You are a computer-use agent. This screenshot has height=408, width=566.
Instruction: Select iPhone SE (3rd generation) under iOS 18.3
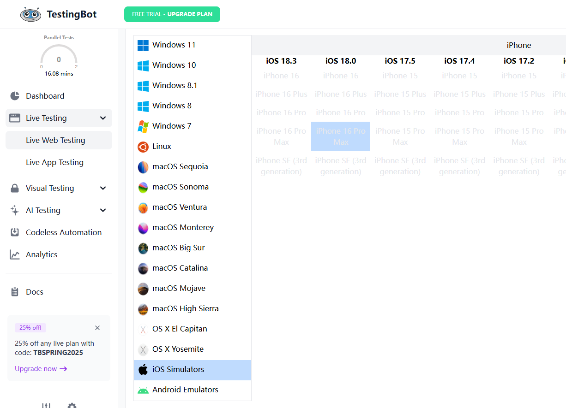[x=281, y=166]
